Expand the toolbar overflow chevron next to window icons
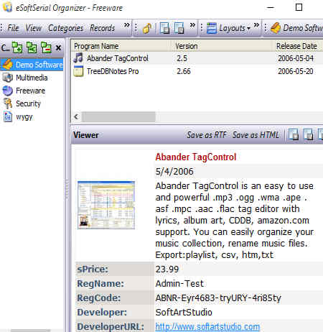Screen dimensions: 323x332 [x=192, y=24]
